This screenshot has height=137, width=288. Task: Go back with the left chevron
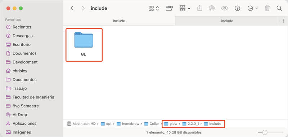tap(72, 8)
